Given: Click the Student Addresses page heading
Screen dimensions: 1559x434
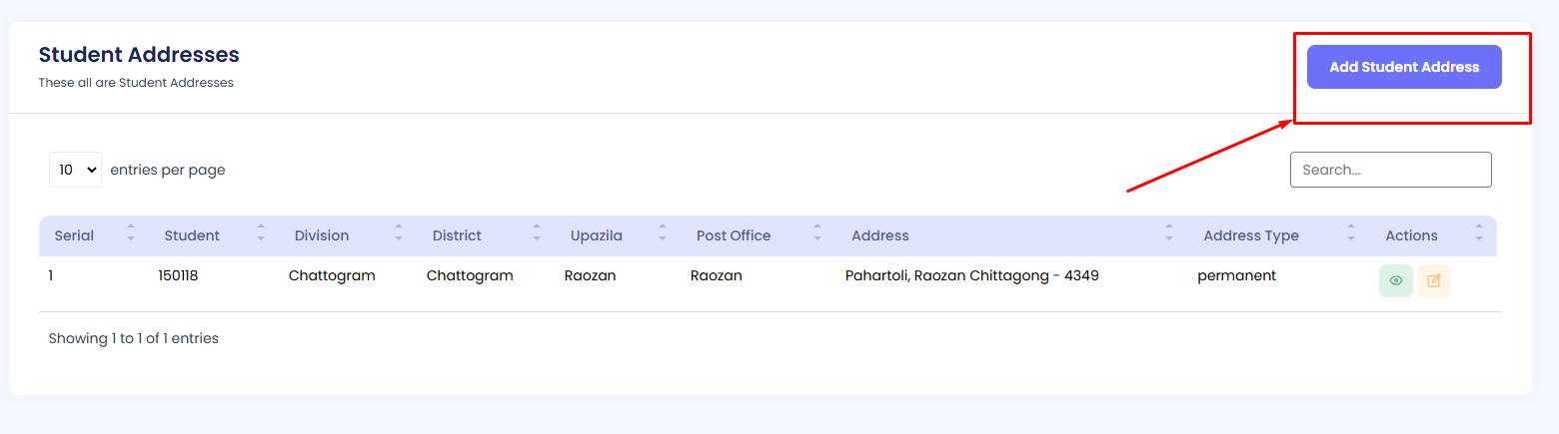Looking at the screenshot, I should tap(139, 55).
